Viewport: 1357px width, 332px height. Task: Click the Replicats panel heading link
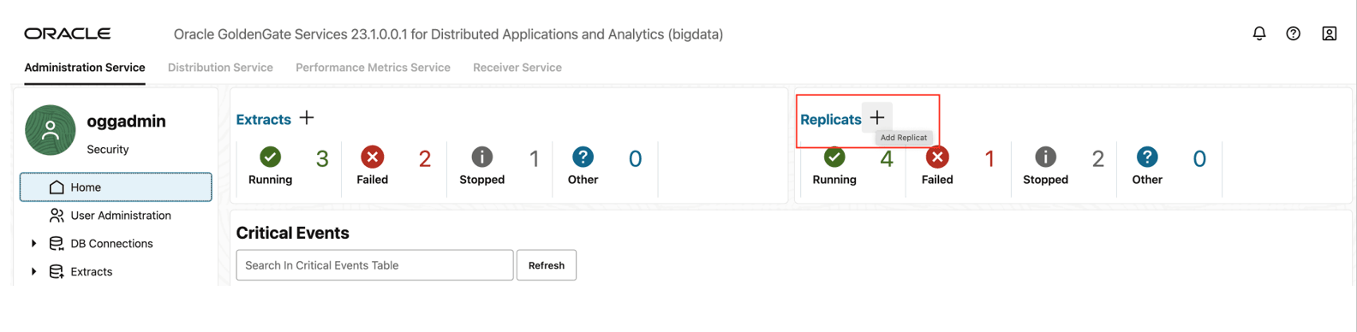click(x=831, y=119)
